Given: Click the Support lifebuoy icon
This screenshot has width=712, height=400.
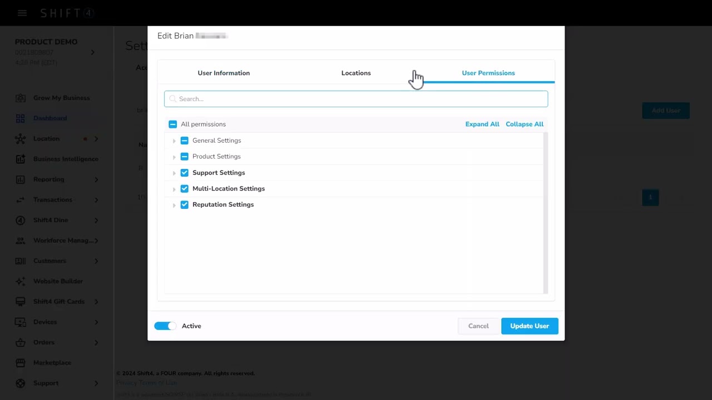Looking at the screenshot, I should [21, 383].
